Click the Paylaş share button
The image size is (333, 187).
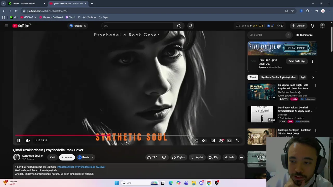point(178,157)
